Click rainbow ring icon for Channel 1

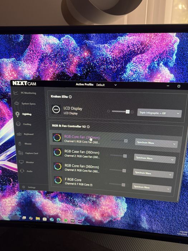point(57,138)
